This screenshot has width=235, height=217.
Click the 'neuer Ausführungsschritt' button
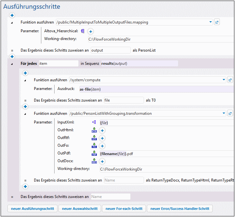pyautogui.click(x=32, y=209)
